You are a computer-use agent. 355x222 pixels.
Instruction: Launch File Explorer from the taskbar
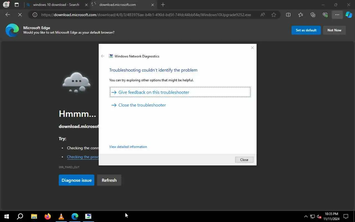coord(34,216)
